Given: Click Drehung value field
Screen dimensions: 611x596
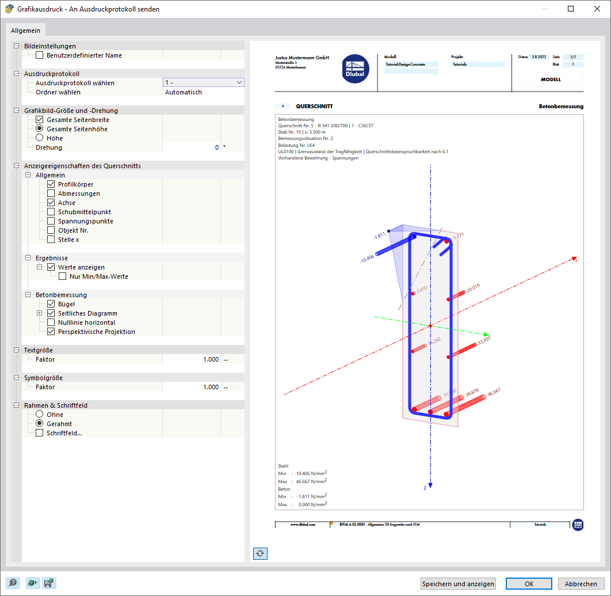Looking at the screenshot, I should coord(192,147).
